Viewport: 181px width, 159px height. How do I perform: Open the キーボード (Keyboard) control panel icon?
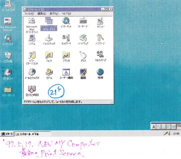pyautogui.click(x=83, y=21)
